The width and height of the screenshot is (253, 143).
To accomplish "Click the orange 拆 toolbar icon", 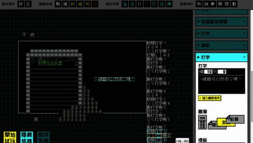I will coord(72,4).
